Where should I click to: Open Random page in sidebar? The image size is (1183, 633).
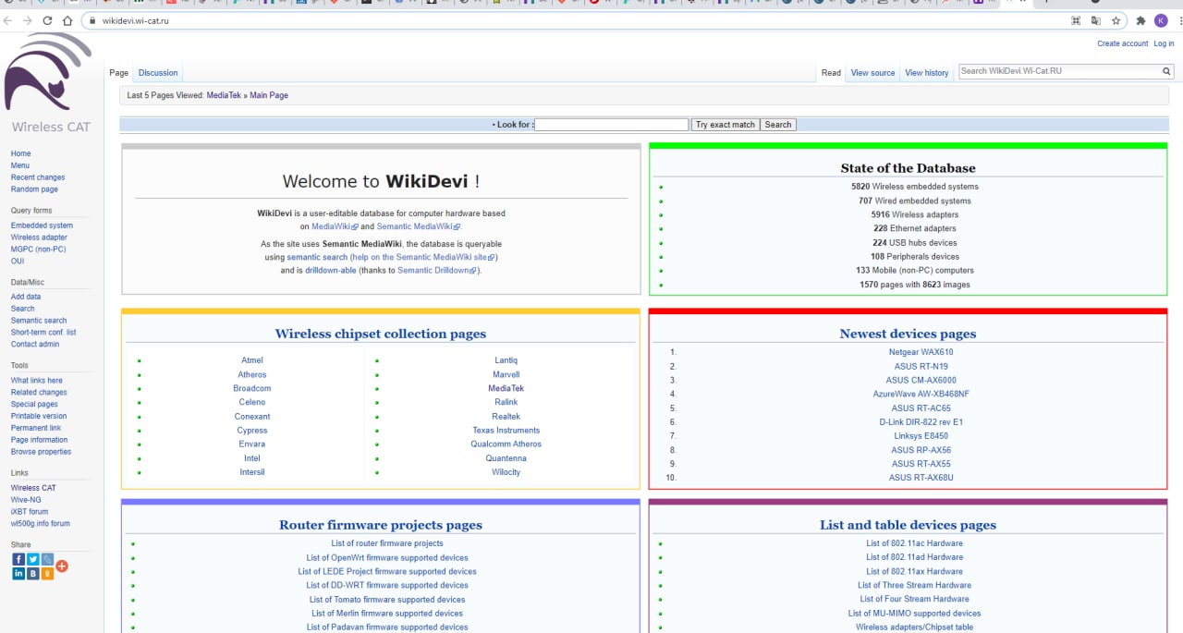point(34,189)
